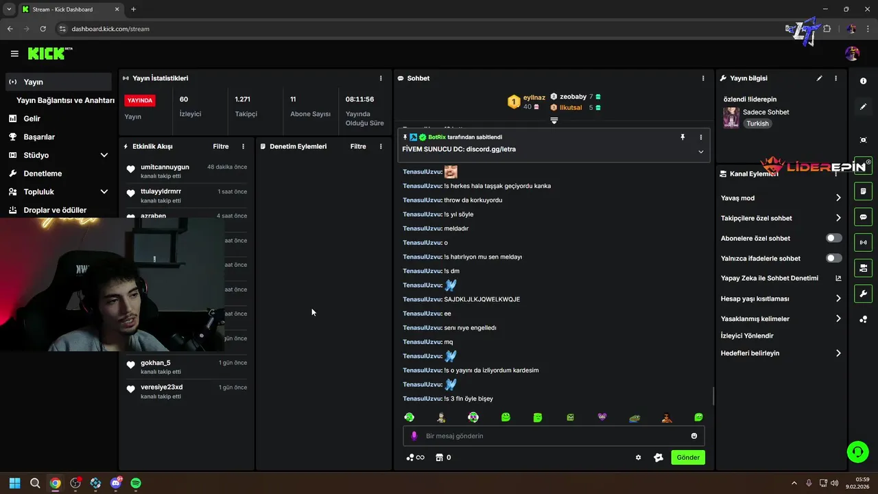Click the emoji picker in message box
The image size is (878, 494).
[x=694, y=436]
